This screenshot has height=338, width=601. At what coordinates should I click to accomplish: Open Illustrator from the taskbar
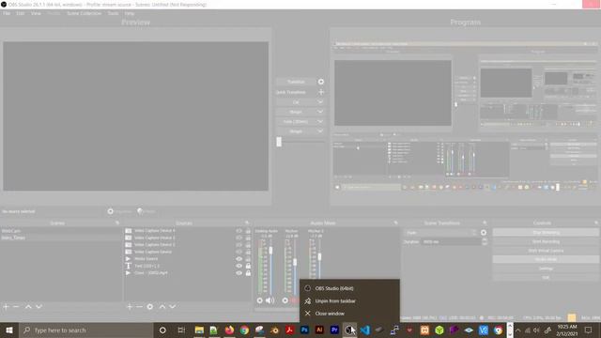pyautogui.click(x=319, y=330)
